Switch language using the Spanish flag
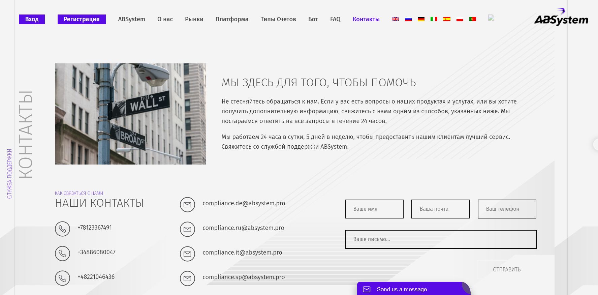The width and height of the screenshot is (598, 295). click(x=447, y=19)
